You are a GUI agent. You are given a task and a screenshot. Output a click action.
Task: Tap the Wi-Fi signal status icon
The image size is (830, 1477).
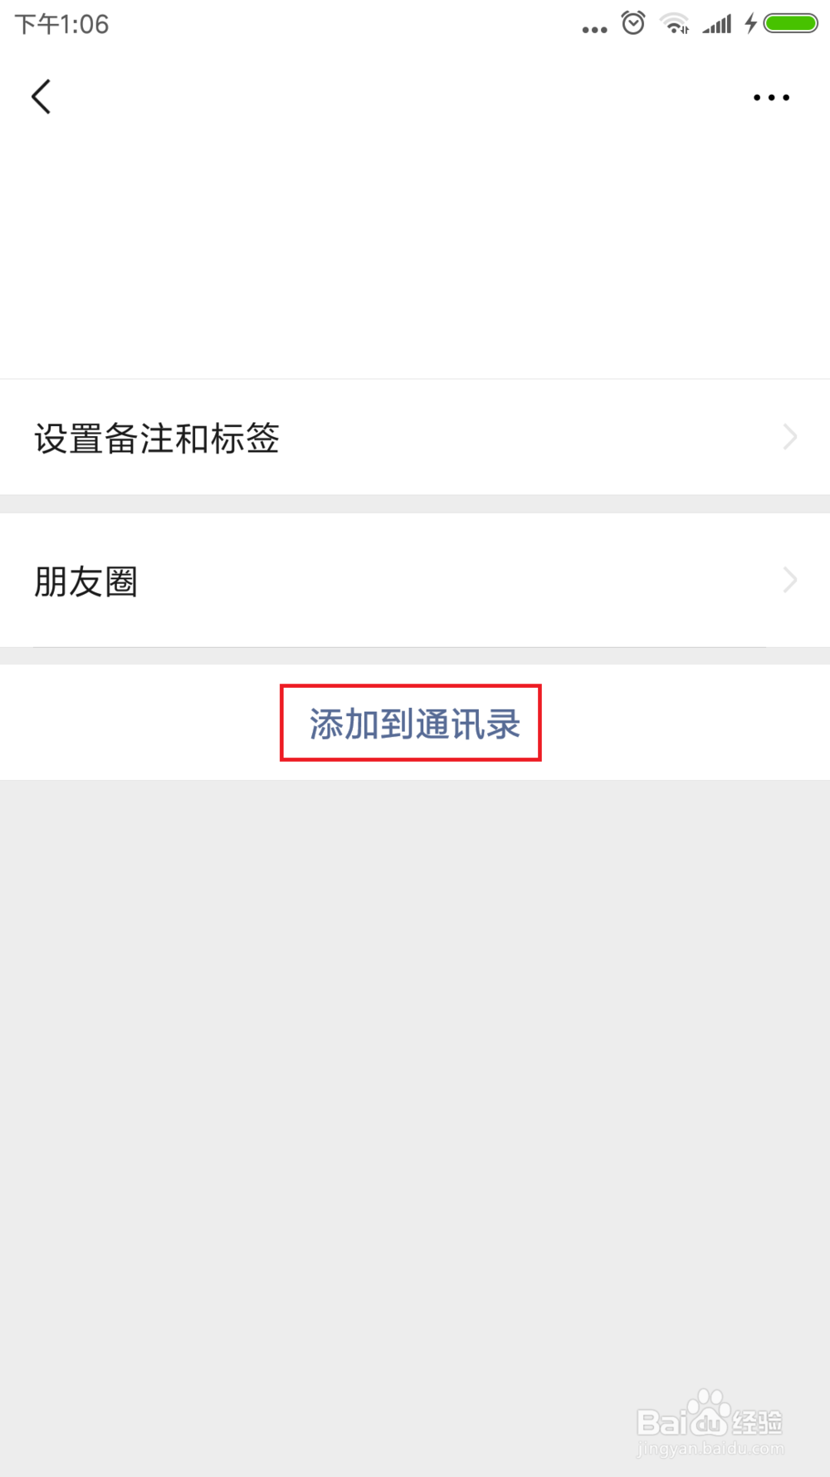(x=675, y=23)
